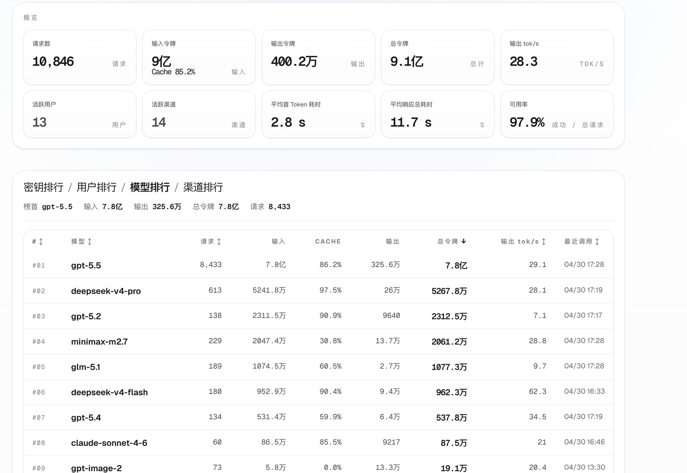
Task: Switch to 用户排行 tab
Action: click(97, 187)
